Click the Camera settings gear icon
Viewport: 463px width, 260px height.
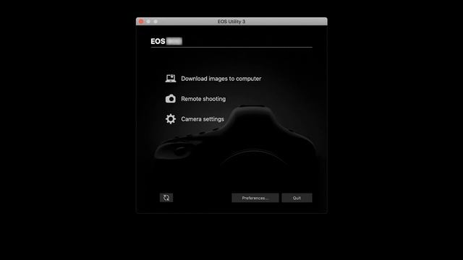click(171, 118)
